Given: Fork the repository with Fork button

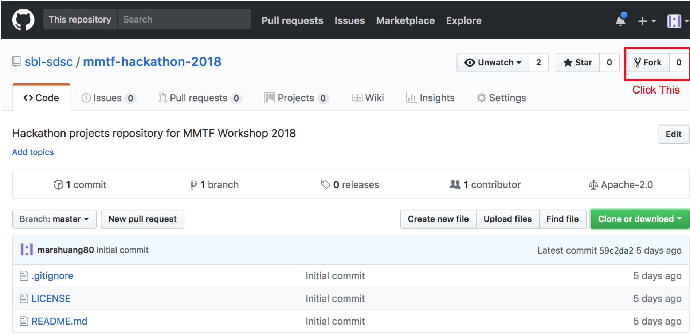Looking at the screenshot, I should (648, 63).
